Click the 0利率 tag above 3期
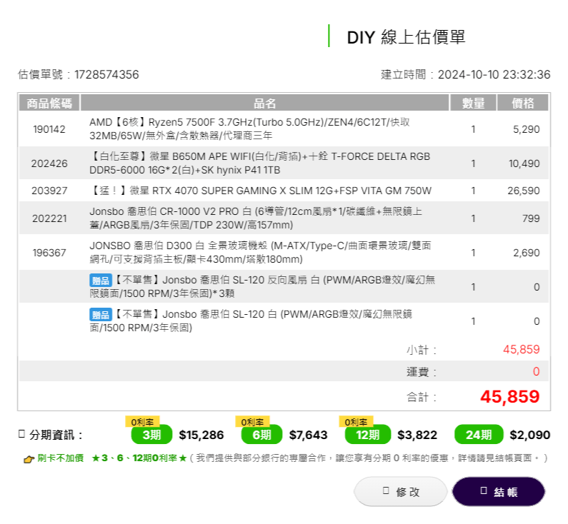 click(143, 421)
